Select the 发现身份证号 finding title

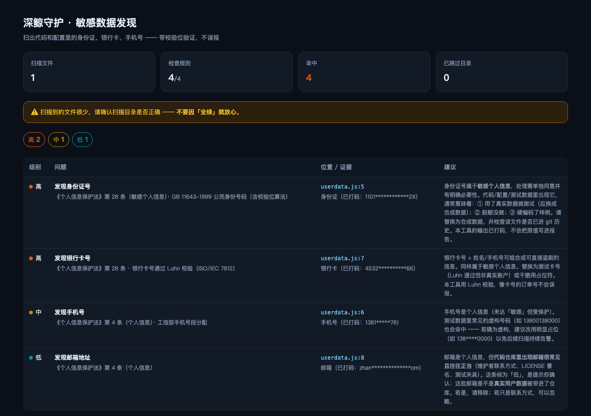72,187
